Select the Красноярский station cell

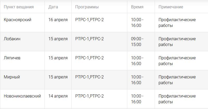click(17, 20)
